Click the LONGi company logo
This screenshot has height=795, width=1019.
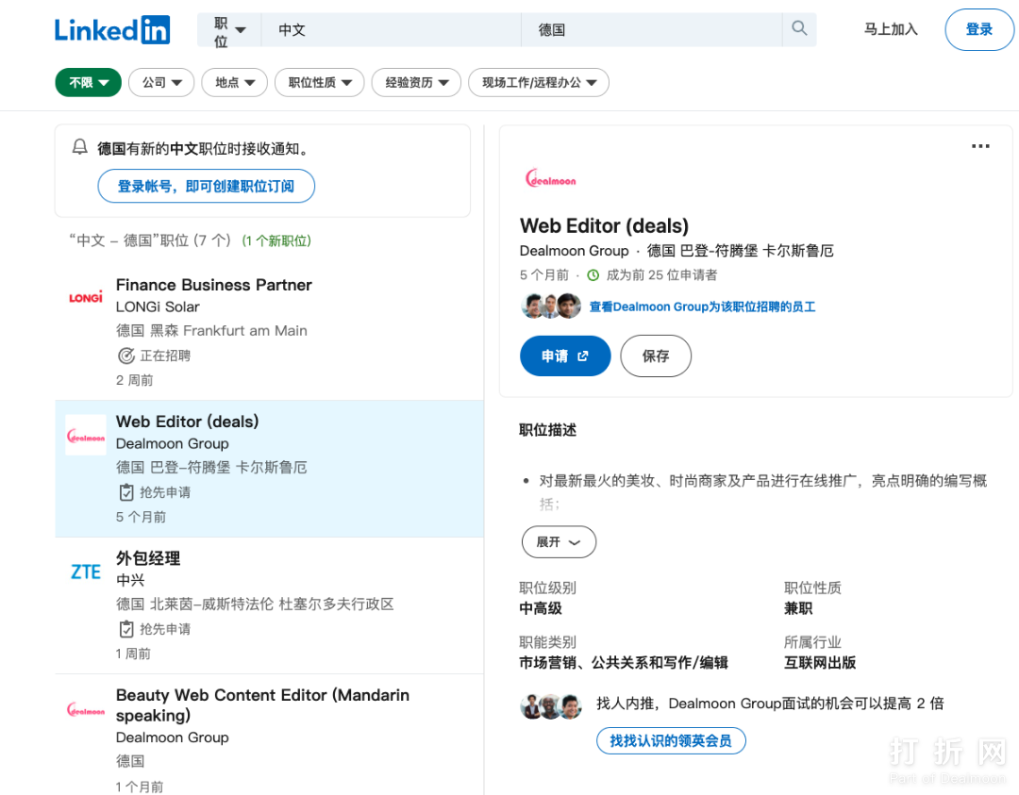[86, 298]
